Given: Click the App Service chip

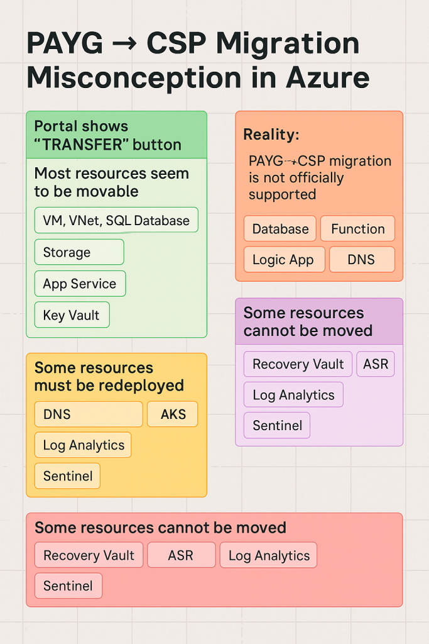Looking at the screenshot, I should (80, 284).
